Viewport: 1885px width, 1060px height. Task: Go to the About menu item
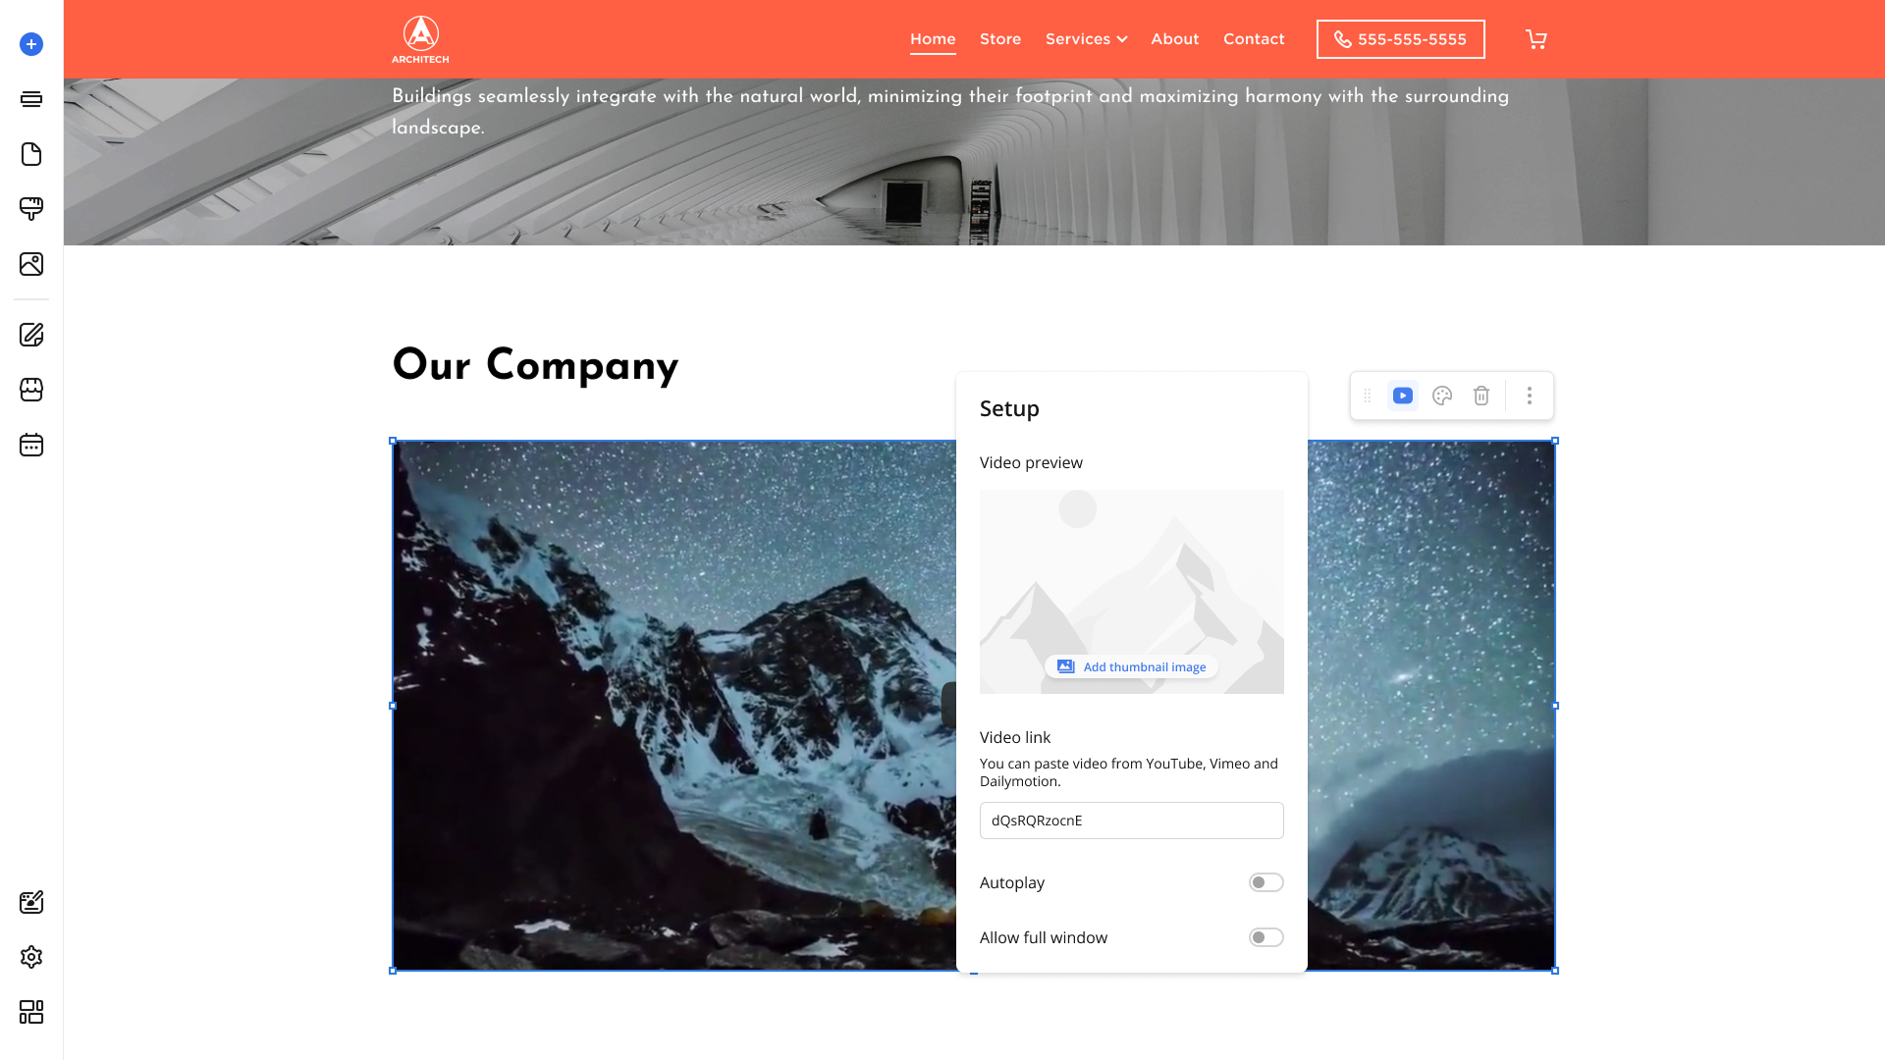(x=1174, y=39)
